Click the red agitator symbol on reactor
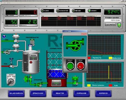126x100 pixels. click(31, 62)
